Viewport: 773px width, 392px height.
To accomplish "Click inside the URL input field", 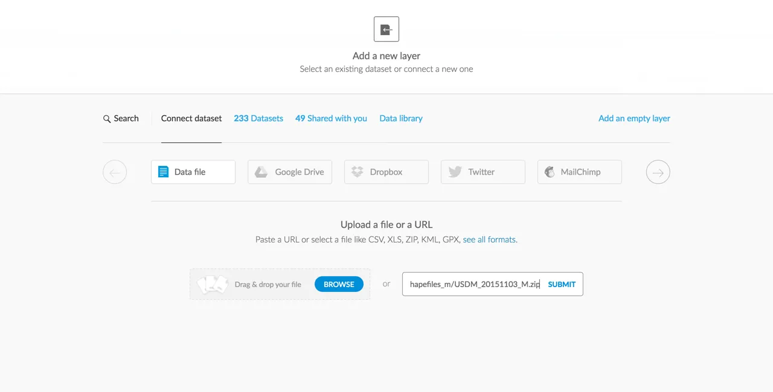I will (x=474, y=284).
